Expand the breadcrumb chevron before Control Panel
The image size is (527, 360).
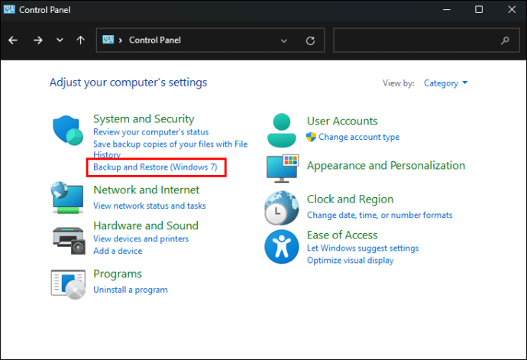coord(121,41)
